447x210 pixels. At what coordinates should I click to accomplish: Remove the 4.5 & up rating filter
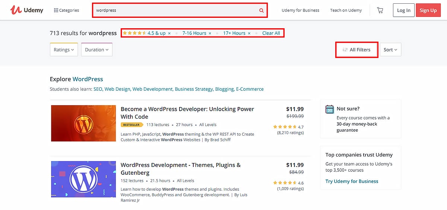[169, 33]
